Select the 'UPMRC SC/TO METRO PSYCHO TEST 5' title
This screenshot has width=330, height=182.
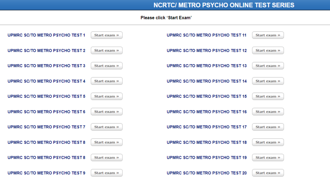point(46,96)
